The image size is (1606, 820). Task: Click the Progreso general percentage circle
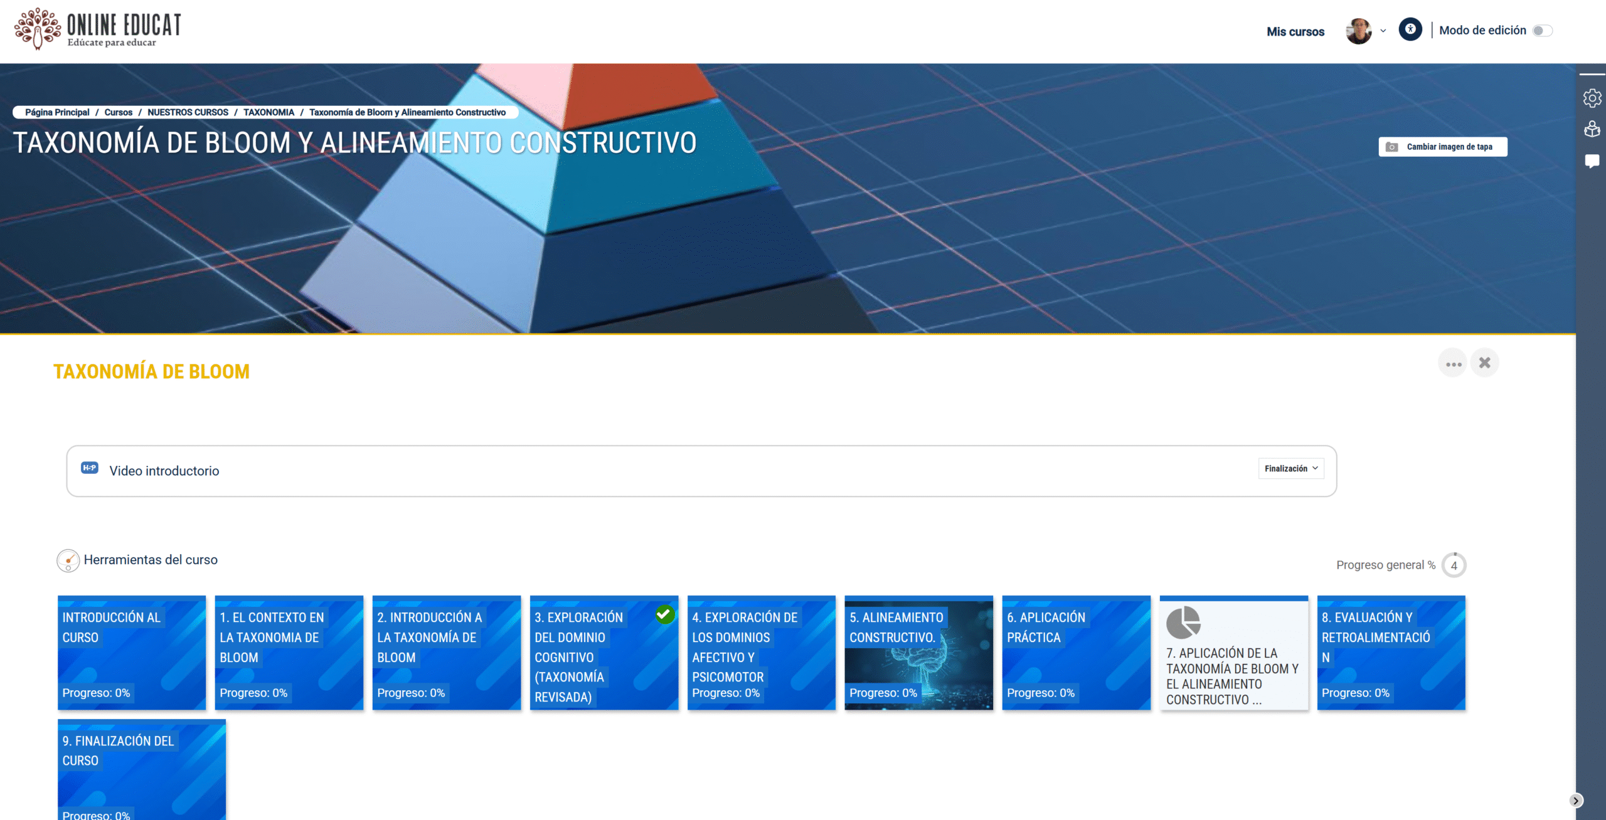[x=1454, y=564]
